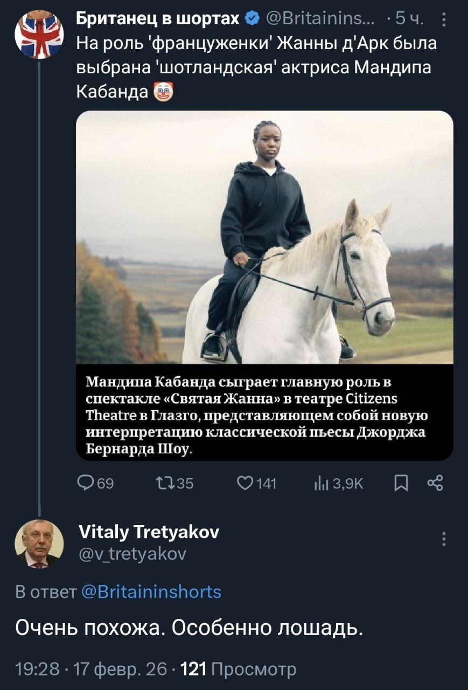
Task: Open more options on the Британец в шортах tweet
Action: (444, 18)
